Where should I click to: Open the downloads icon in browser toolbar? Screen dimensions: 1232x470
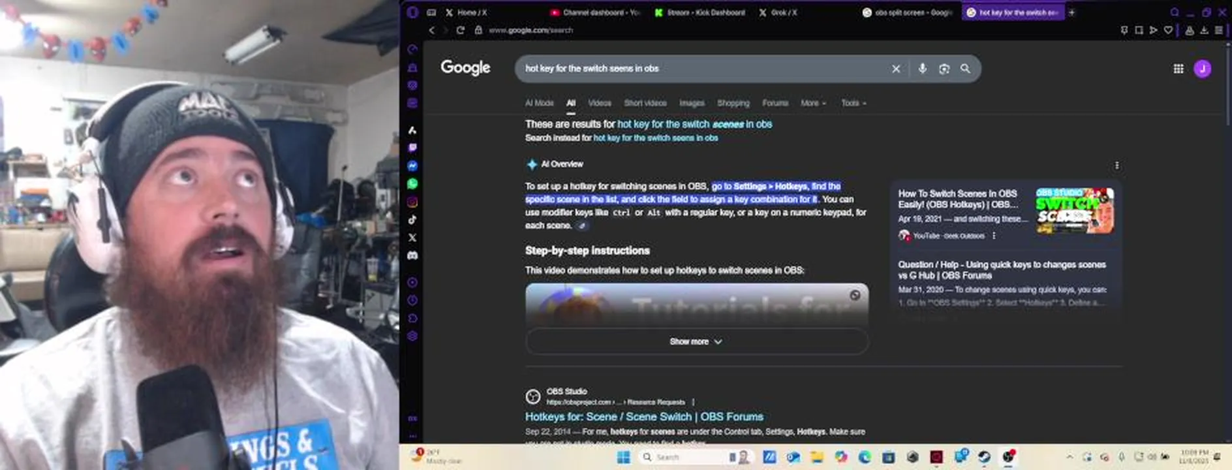tap(1204, 30)
